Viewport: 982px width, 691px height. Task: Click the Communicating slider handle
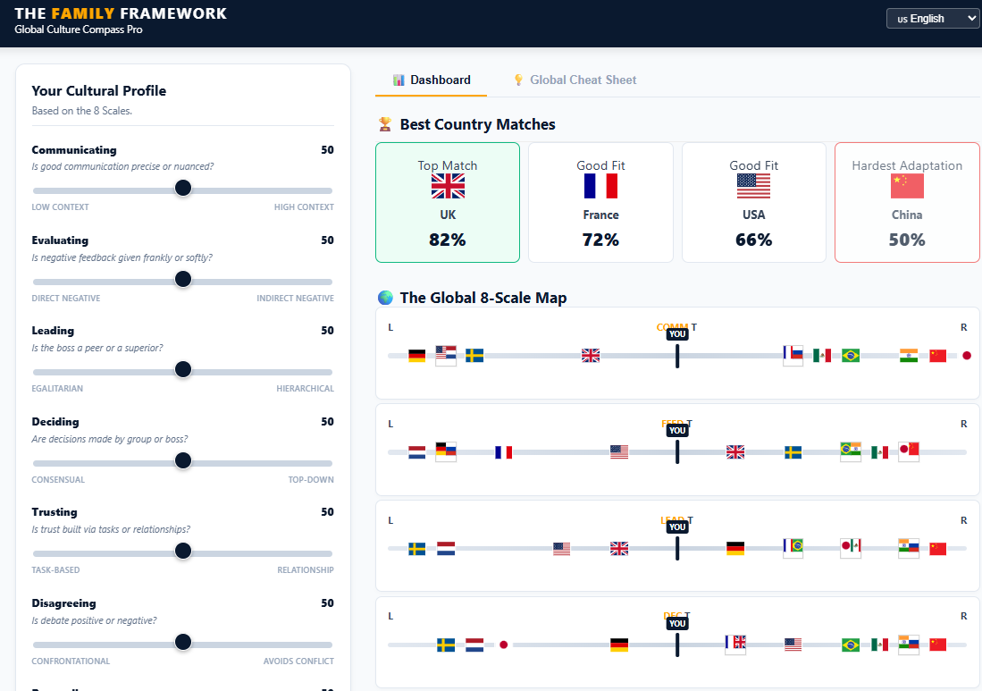pos(182,188)
